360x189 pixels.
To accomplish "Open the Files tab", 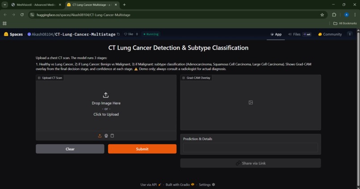I will (x=300, y=34).
